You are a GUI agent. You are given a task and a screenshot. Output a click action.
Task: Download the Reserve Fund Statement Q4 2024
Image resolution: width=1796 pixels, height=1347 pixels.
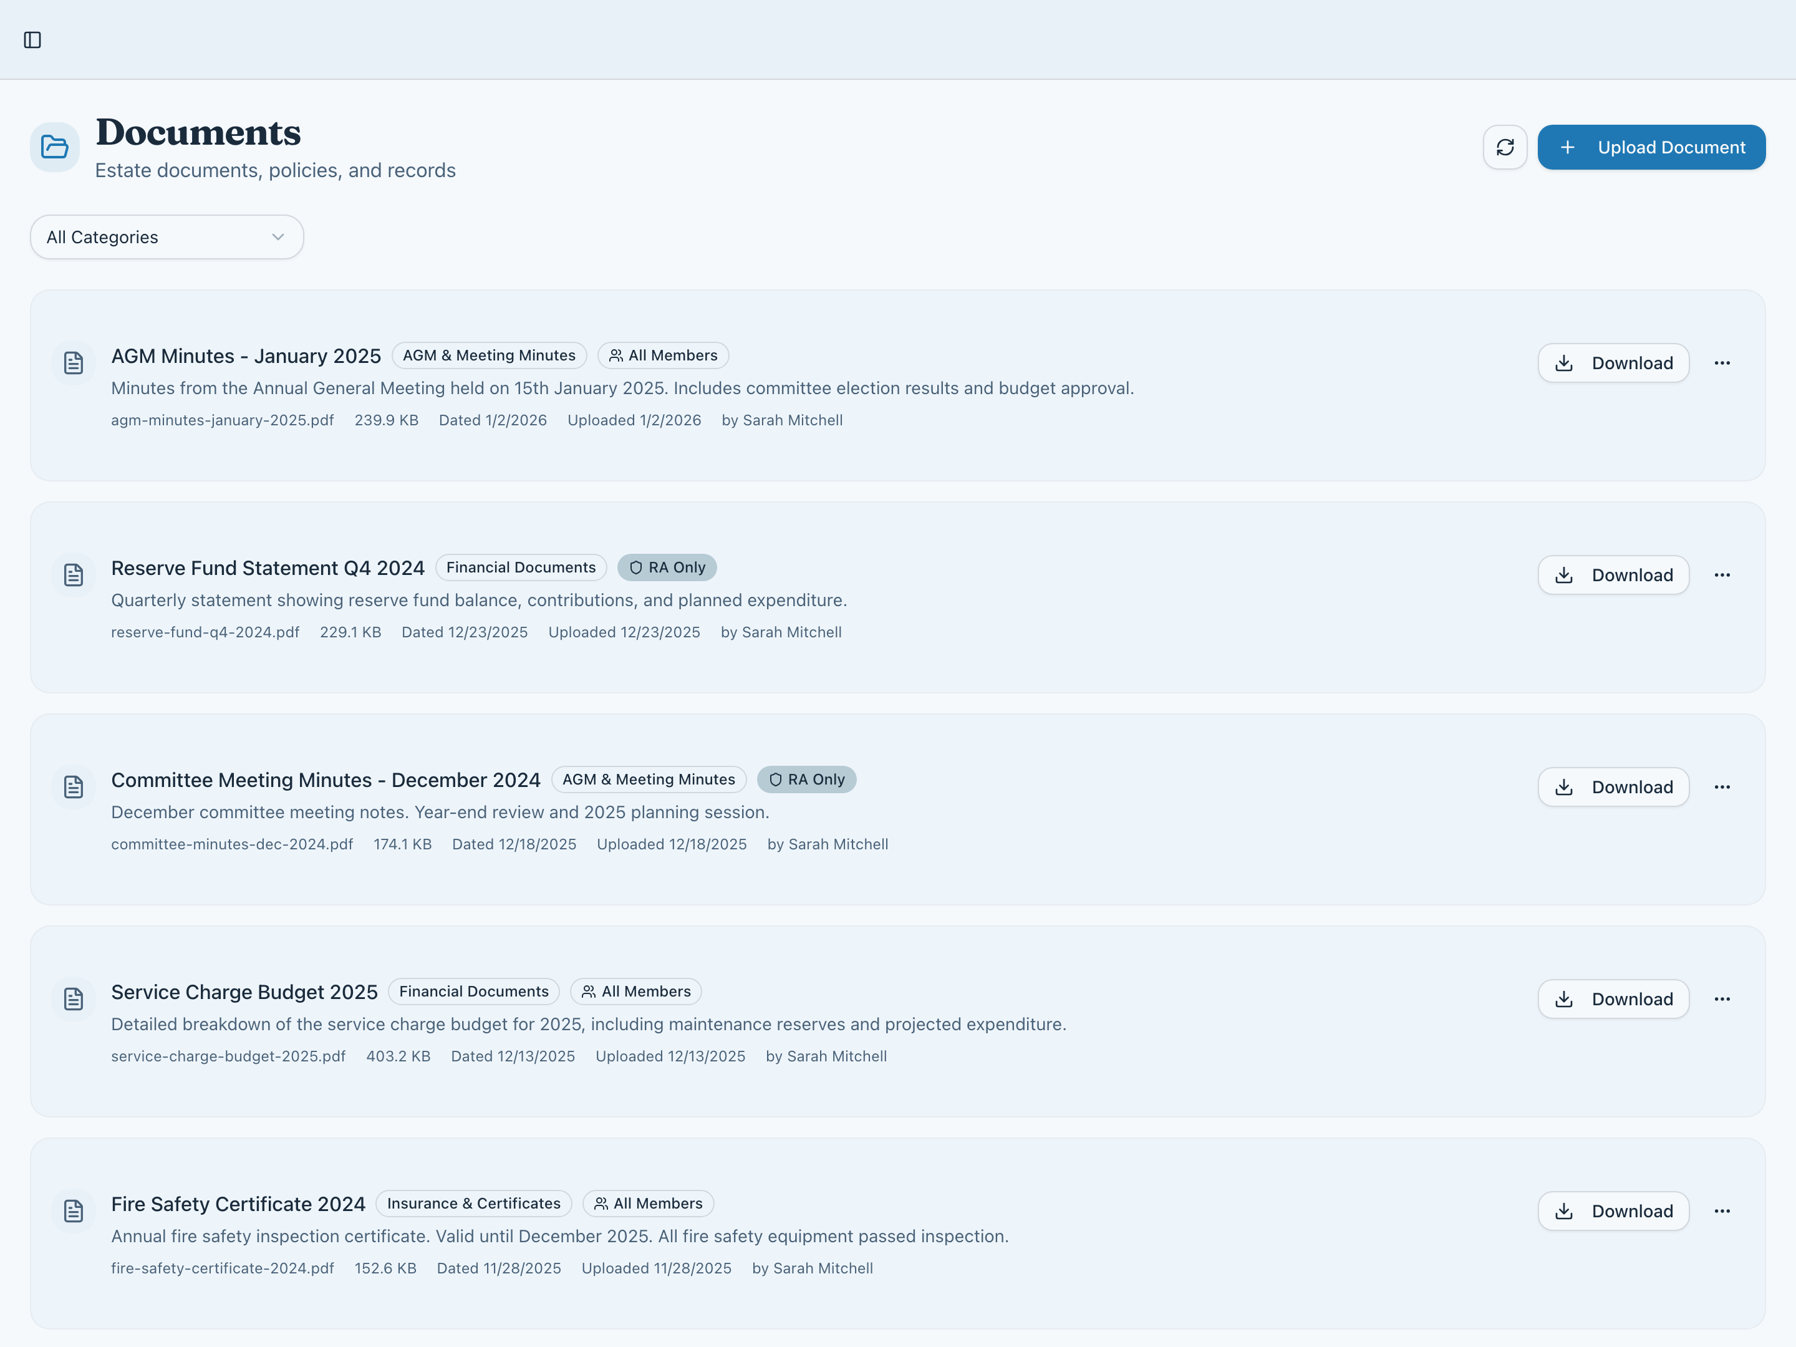1613,575
